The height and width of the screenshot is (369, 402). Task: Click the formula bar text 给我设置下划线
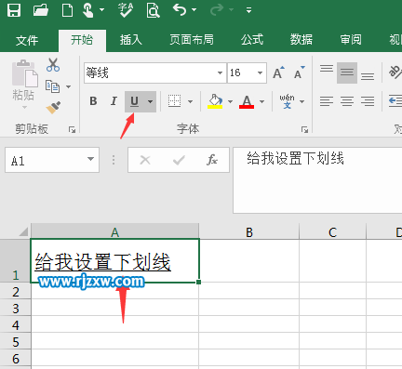pos(295,158)
